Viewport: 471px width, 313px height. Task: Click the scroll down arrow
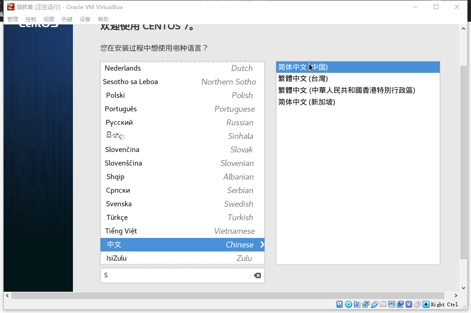pyautogui.click(x=463, y=288)
